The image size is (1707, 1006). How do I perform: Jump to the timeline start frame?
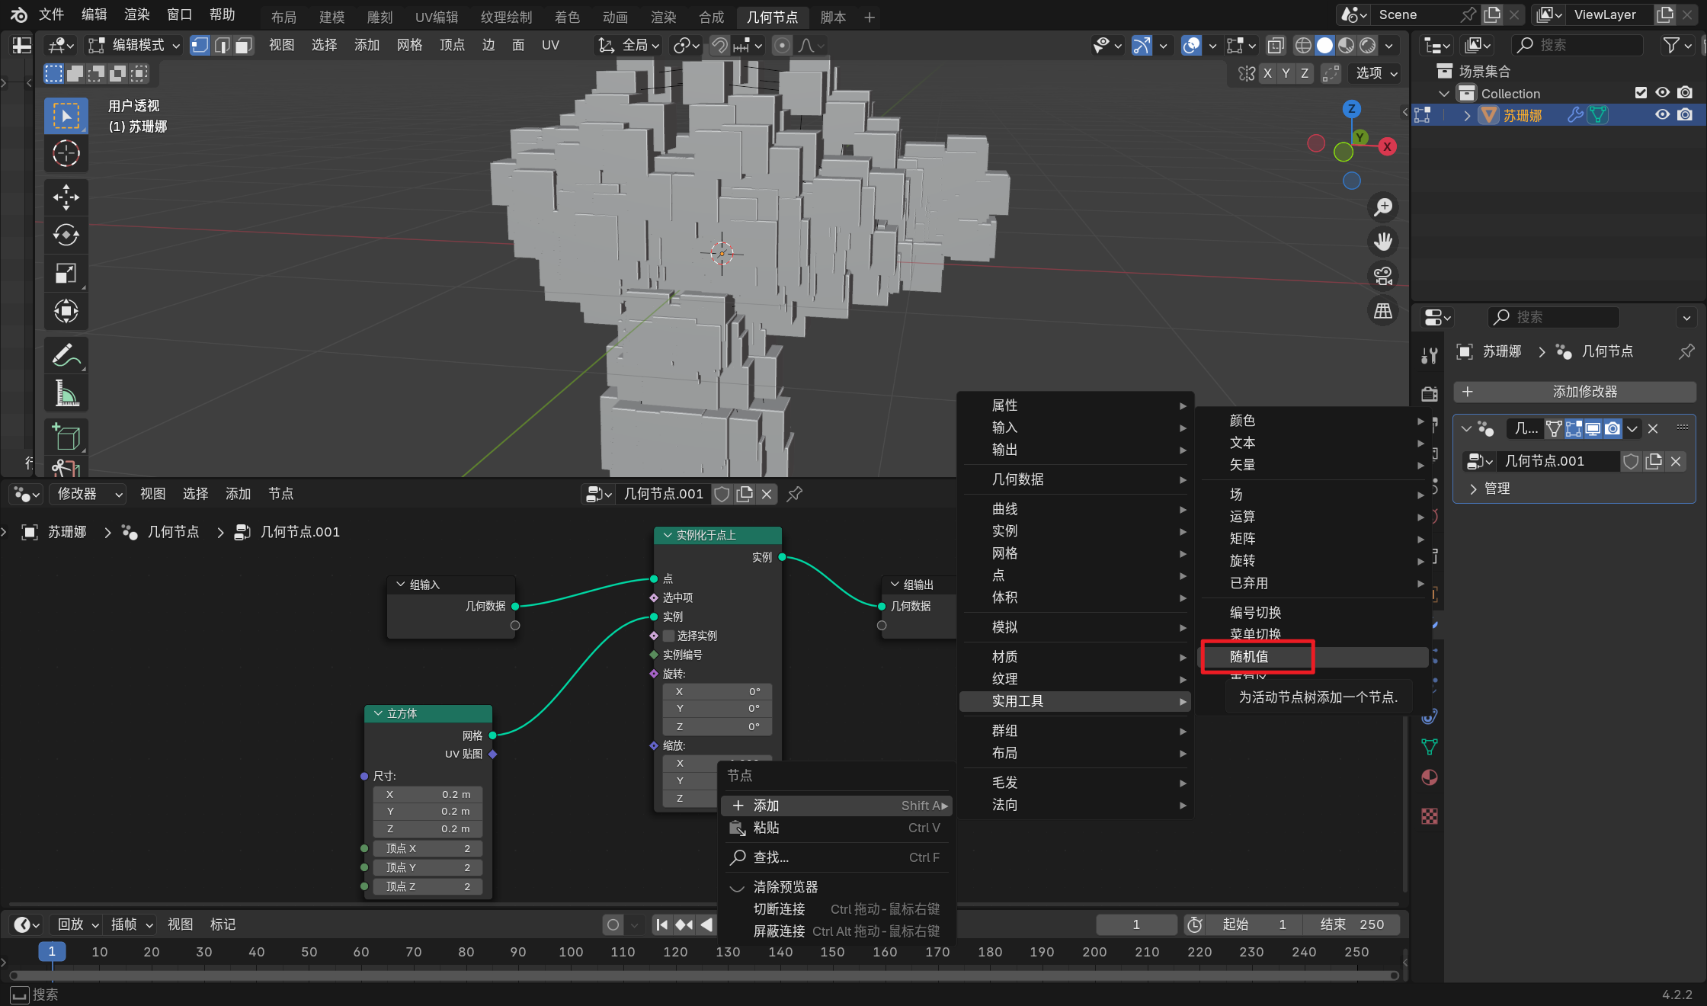tap(661, 924)
